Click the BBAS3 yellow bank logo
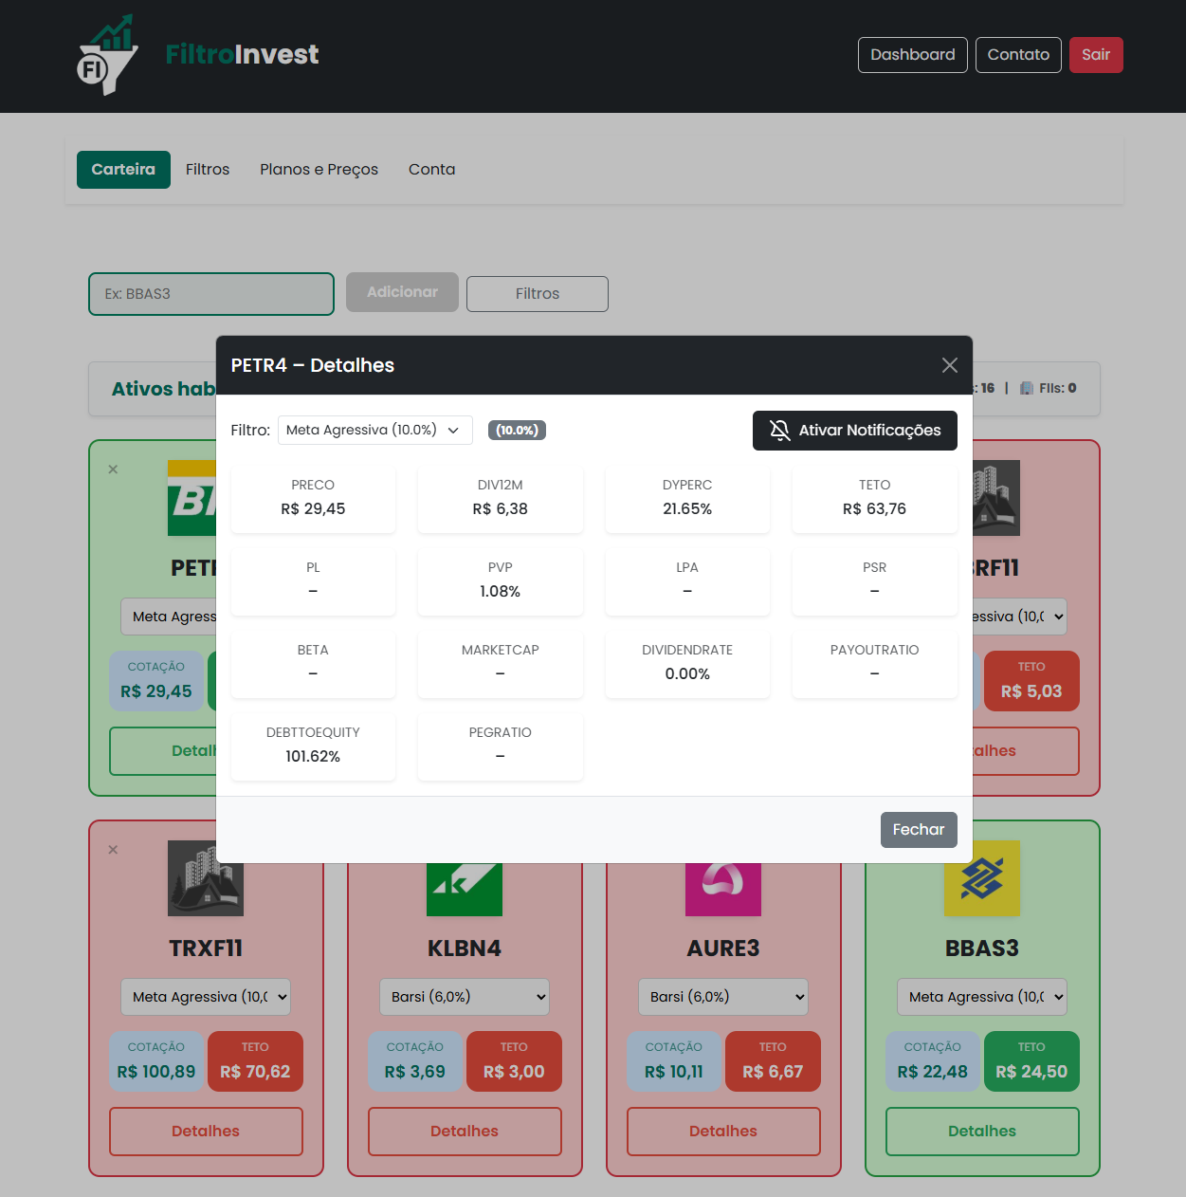 pos(981,879)
